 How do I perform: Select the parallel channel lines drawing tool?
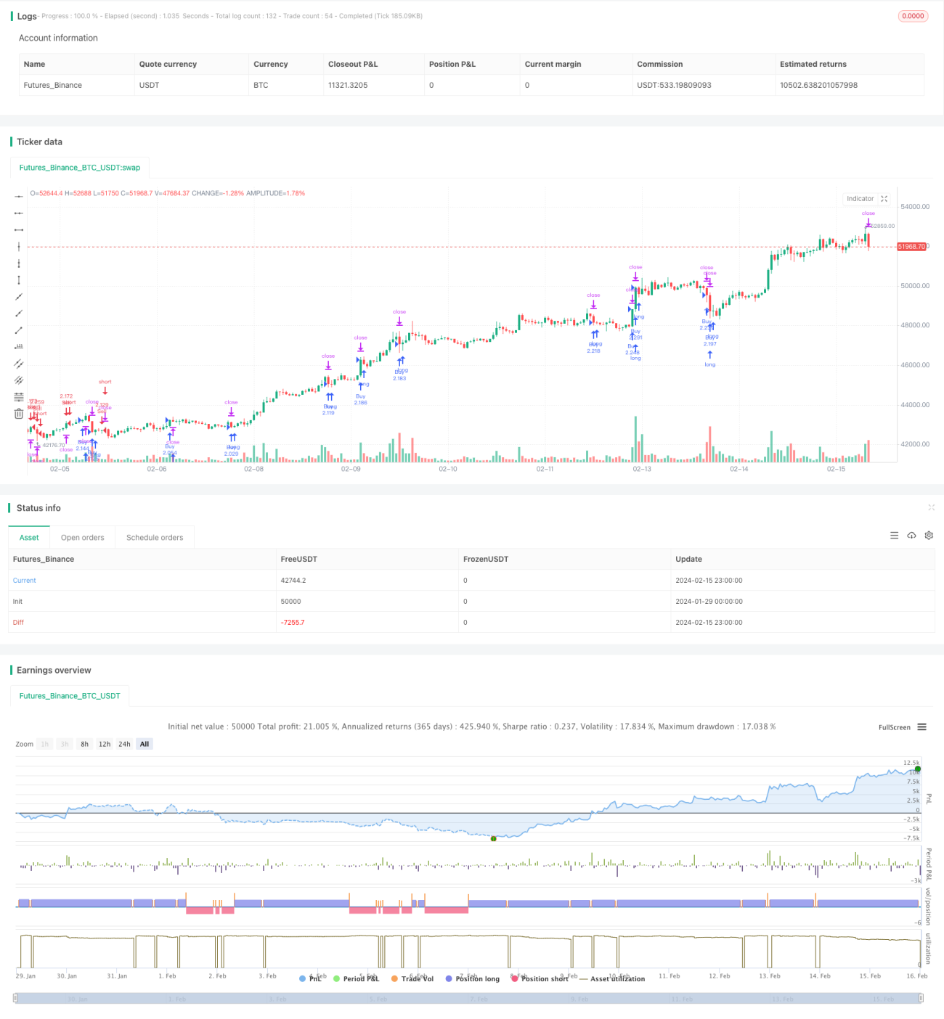tap(19, 363)
